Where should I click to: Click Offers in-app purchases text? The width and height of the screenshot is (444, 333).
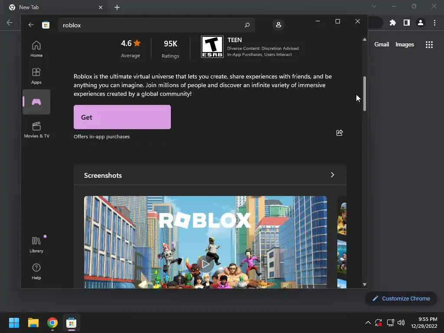101,137
